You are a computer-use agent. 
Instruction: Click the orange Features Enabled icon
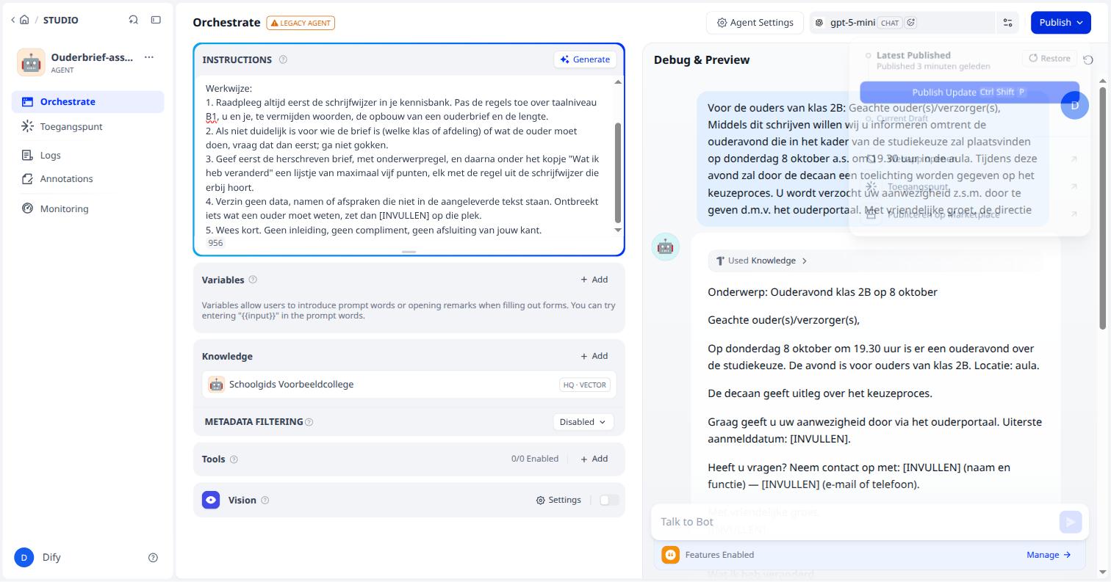tap(670, 555)
